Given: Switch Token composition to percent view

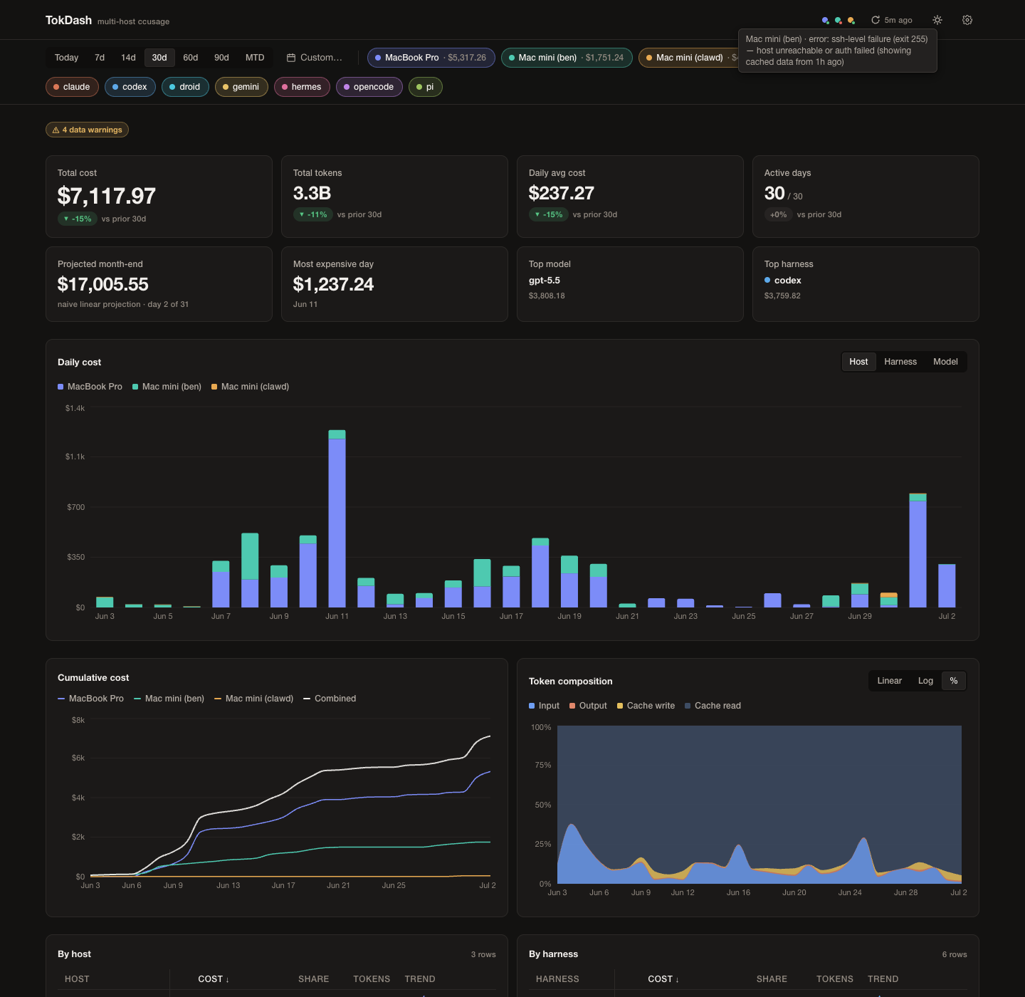Looking at the screenshot, I should (953, 681).
